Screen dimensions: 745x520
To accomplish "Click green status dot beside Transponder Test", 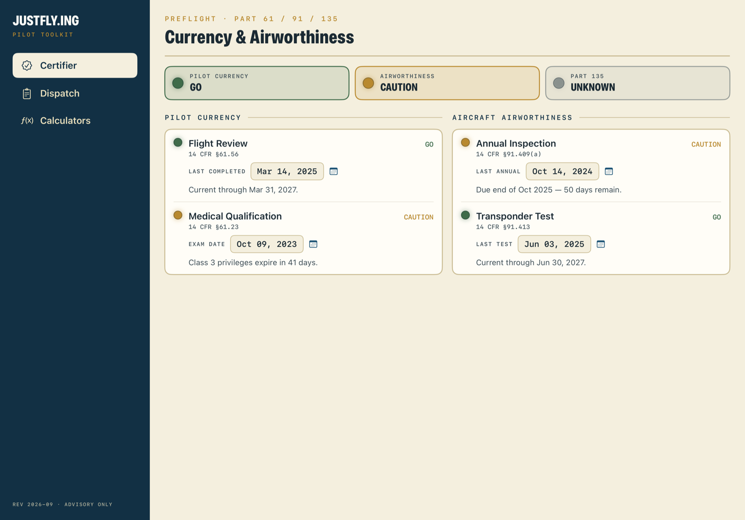I will [x=465, y=215].
